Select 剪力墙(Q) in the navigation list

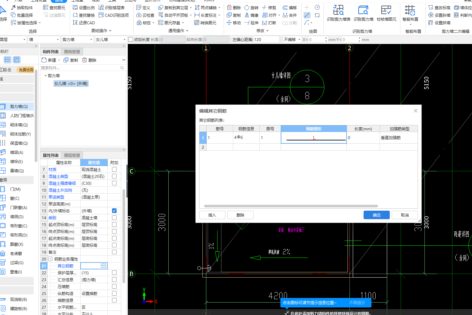(x=17, y=106)
